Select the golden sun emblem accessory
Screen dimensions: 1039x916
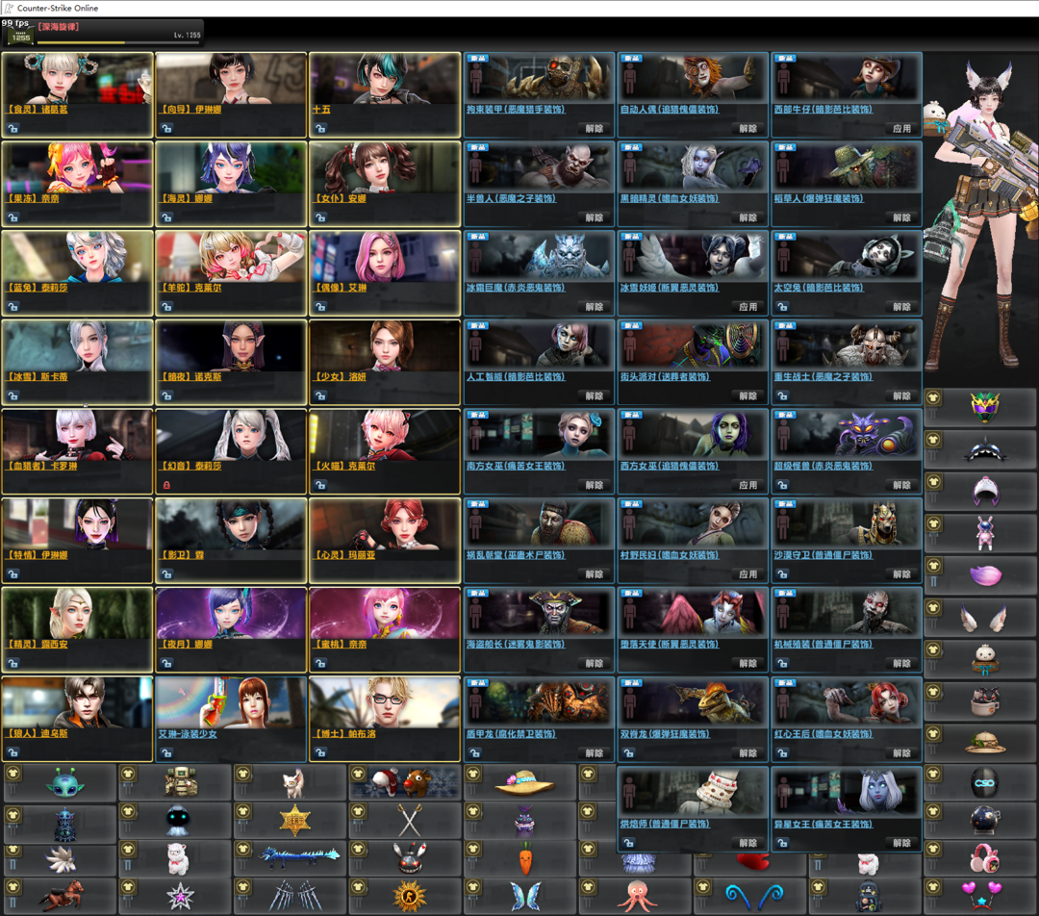pyautogui.click(x=410, y=897)
